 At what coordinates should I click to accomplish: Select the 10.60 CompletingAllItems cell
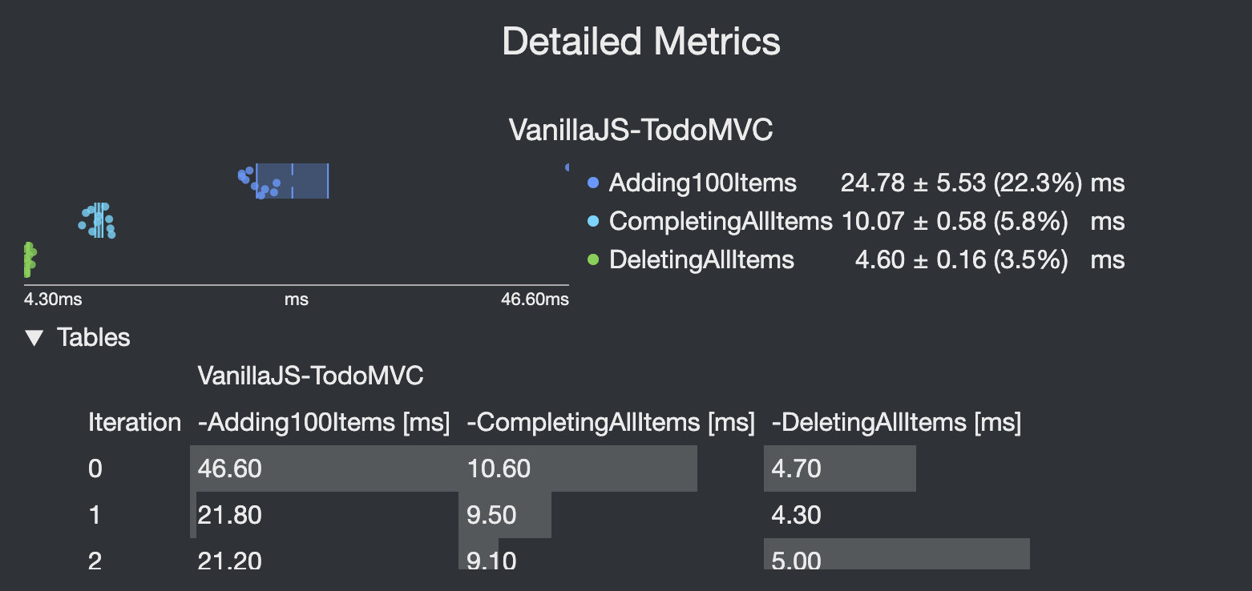(499, 468)
